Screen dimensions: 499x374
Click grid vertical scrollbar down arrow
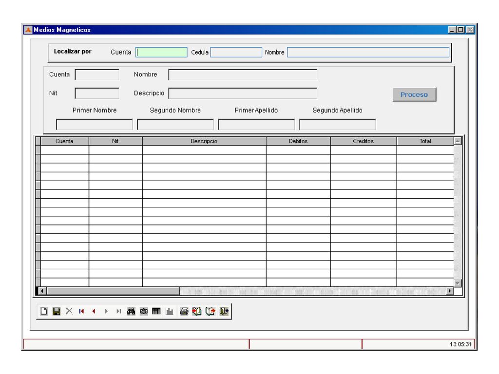[458, 283]
